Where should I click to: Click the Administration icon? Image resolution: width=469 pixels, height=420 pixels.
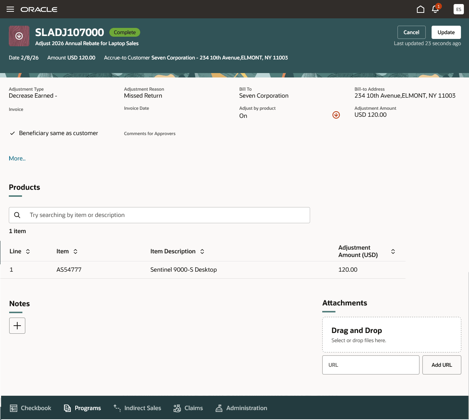(219, 408)
